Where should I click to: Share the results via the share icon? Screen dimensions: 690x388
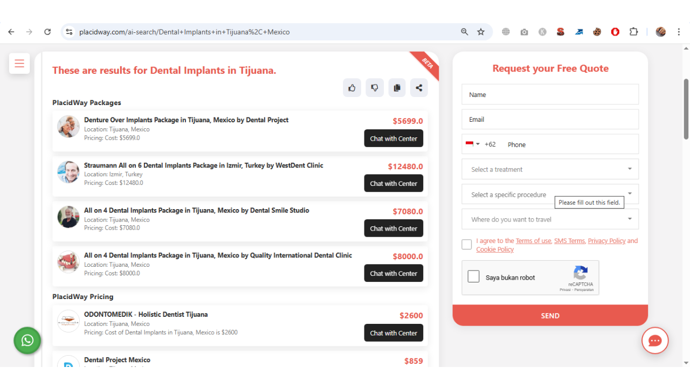click(x=419, y=87)
